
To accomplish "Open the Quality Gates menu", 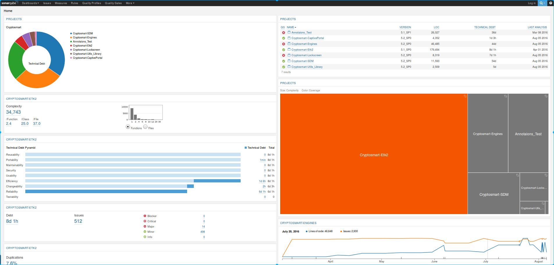I will click(113, 3).
